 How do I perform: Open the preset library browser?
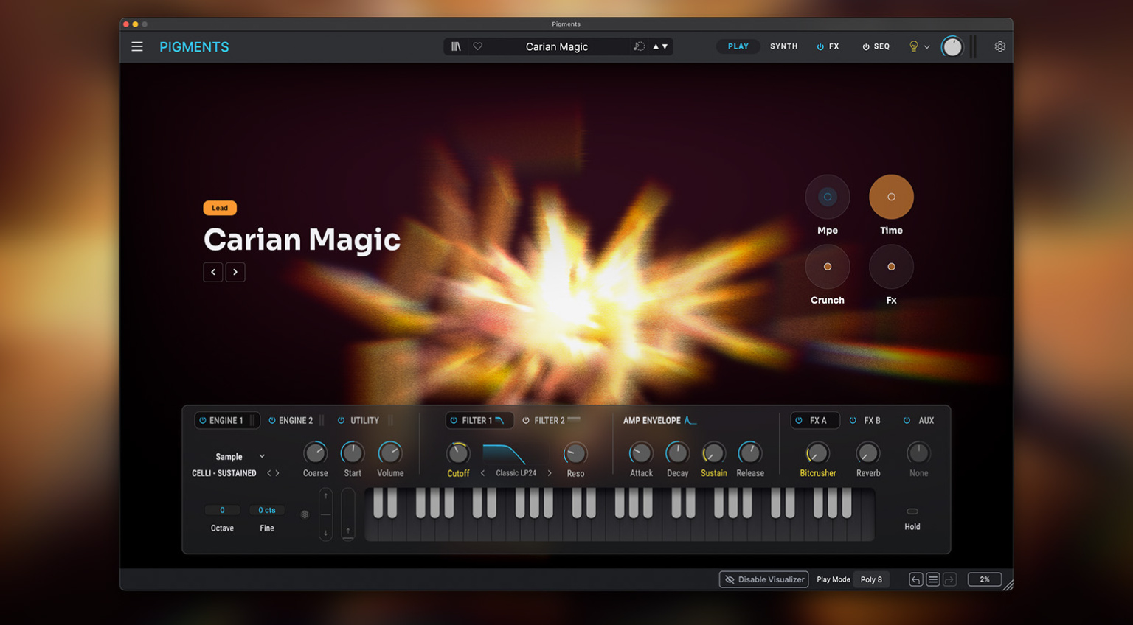click(456, 46)
